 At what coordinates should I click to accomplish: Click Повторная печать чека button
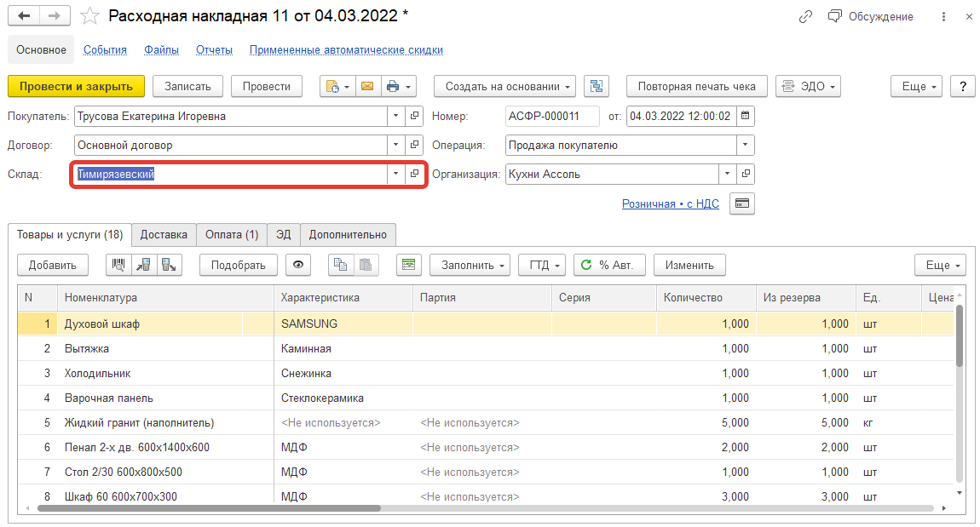697,86
